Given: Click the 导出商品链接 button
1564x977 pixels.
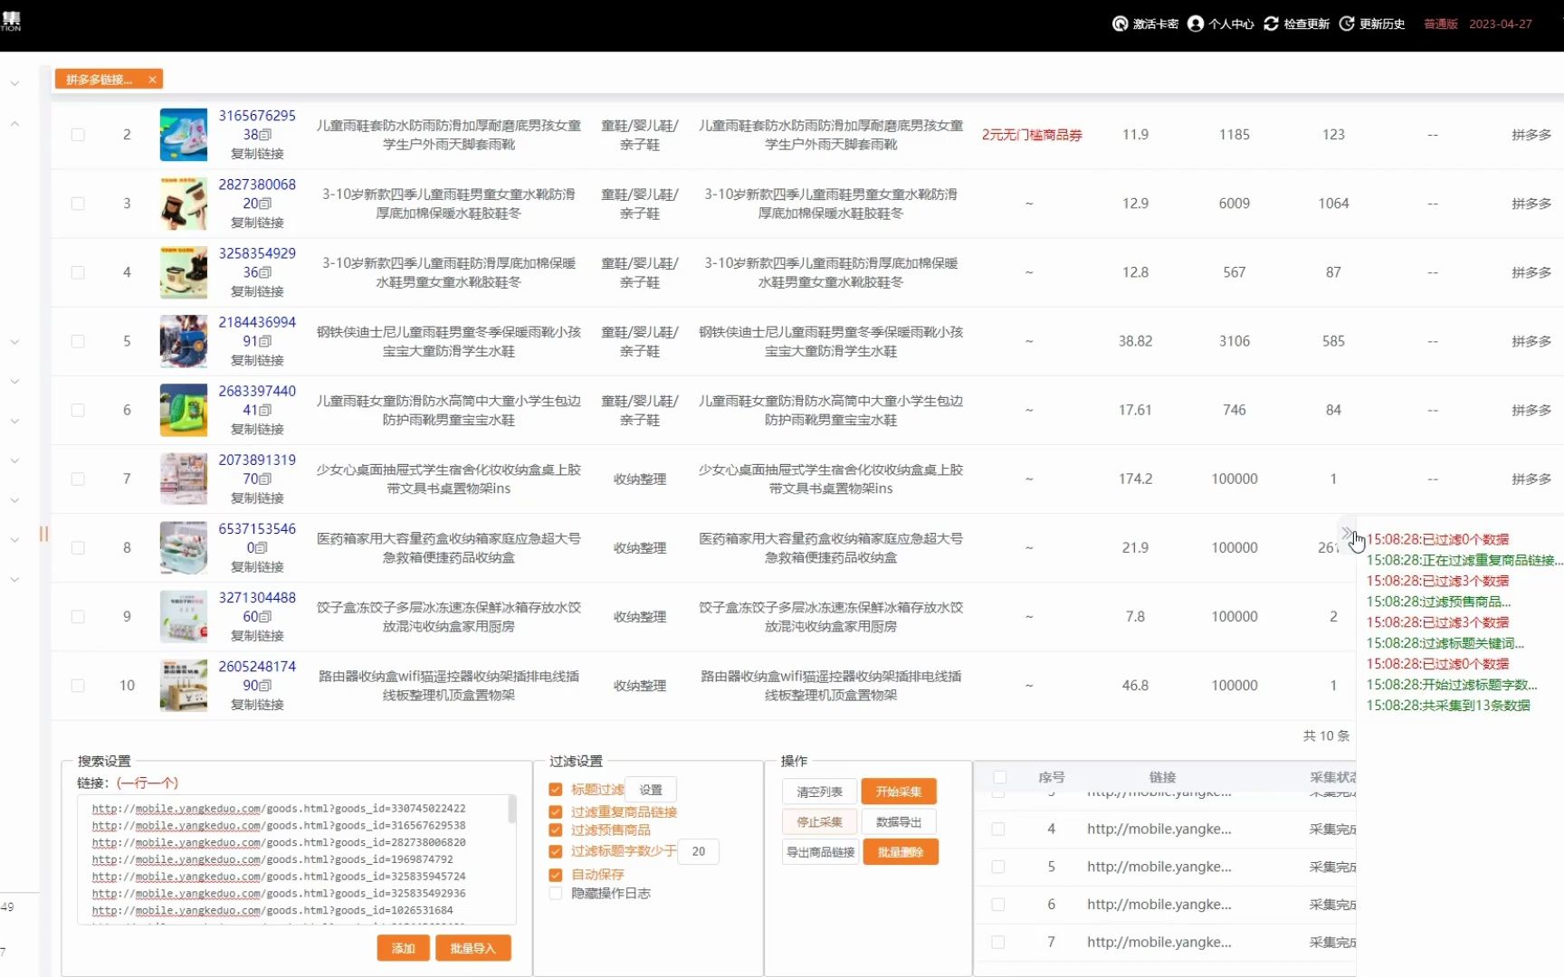Looking at the screenshot, I should [820, 852].
